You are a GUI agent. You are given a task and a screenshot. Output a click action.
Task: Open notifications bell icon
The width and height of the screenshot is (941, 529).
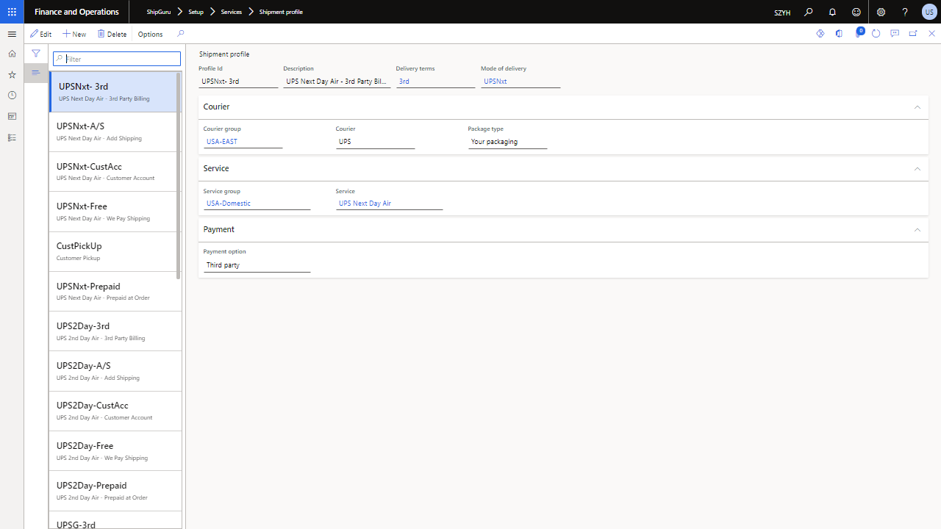coord(832,12)
